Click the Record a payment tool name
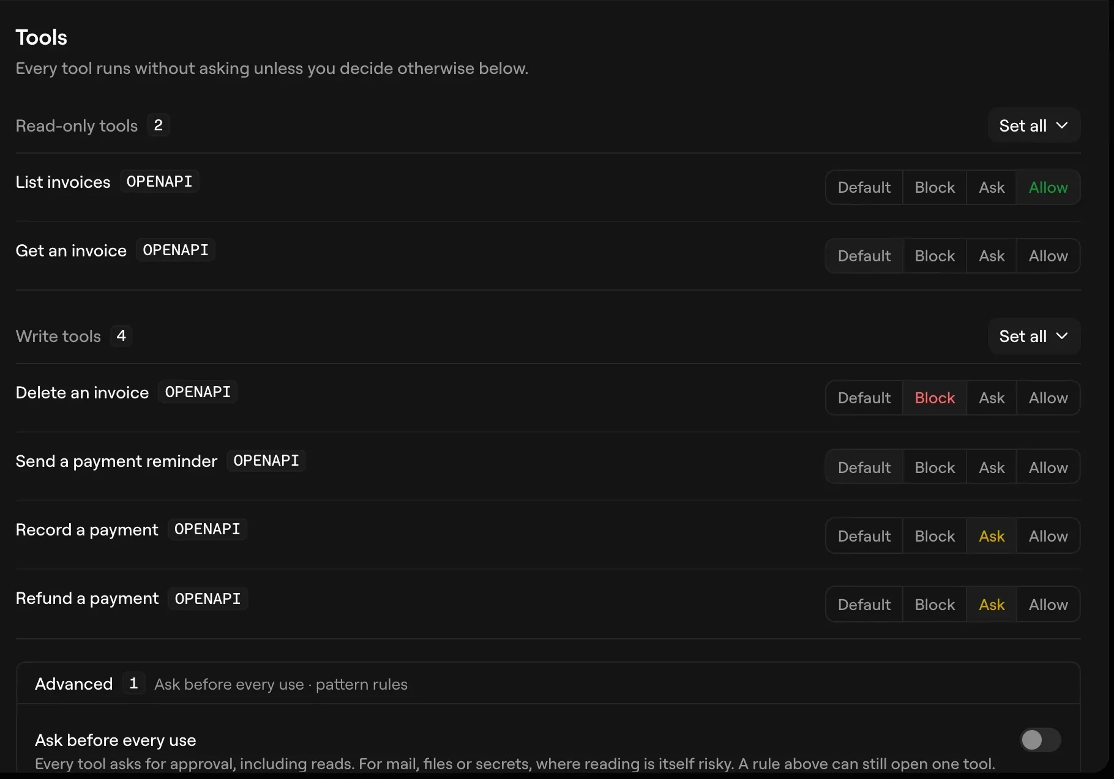 87,529
